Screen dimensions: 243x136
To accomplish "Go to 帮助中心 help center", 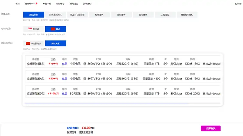I will pos(60,4).
